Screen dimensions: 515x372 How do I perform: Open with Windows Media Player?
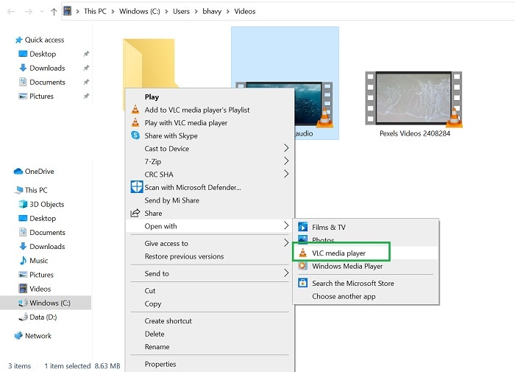(x=366, y=266)
